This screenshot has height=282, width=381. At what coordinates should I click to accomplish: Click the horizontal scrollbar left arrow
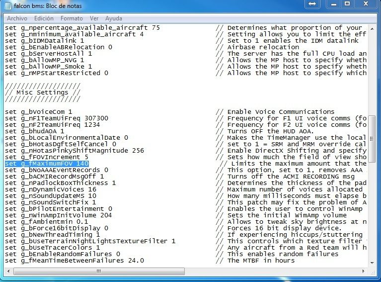pyautogui.click(x=8, y=271)
